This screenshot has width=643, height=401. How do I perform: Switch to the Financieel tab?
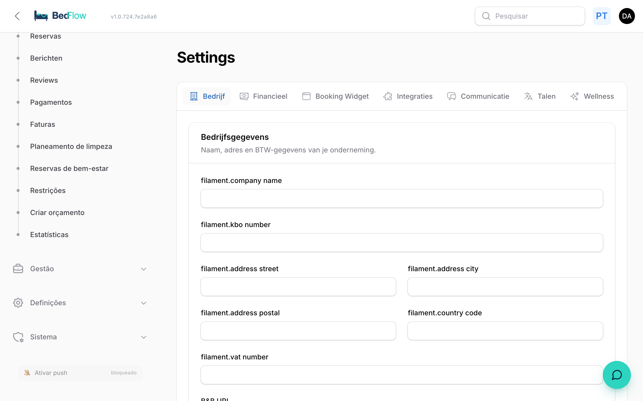pyautogui.click(x=263, y=96)
